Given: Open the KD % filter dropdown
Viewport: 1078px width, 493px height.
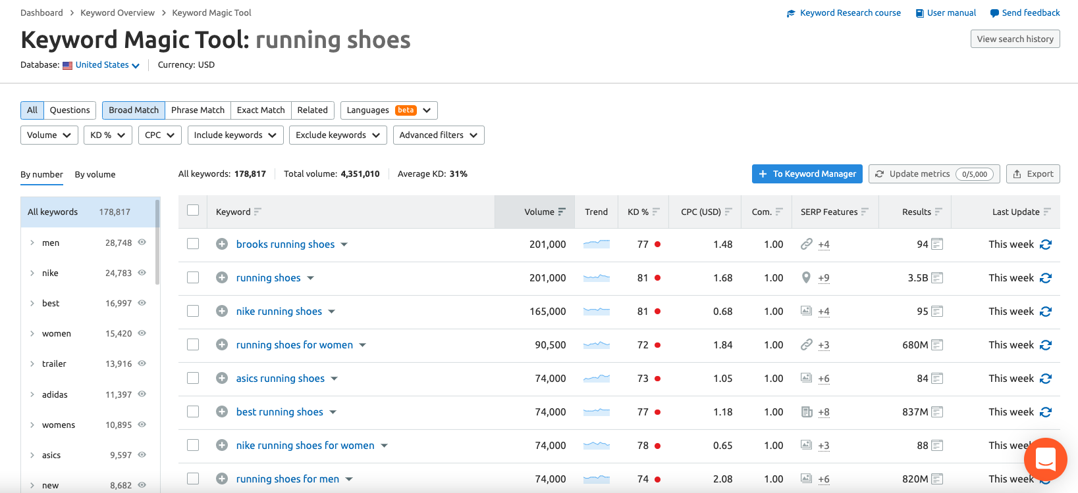Looking at the screenshot, I should tap(108, 135).
